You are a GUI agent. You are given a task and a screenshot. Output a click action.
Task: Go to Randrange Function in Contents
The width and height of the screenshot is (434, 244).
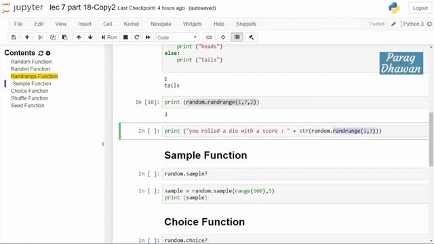(35, 76)
